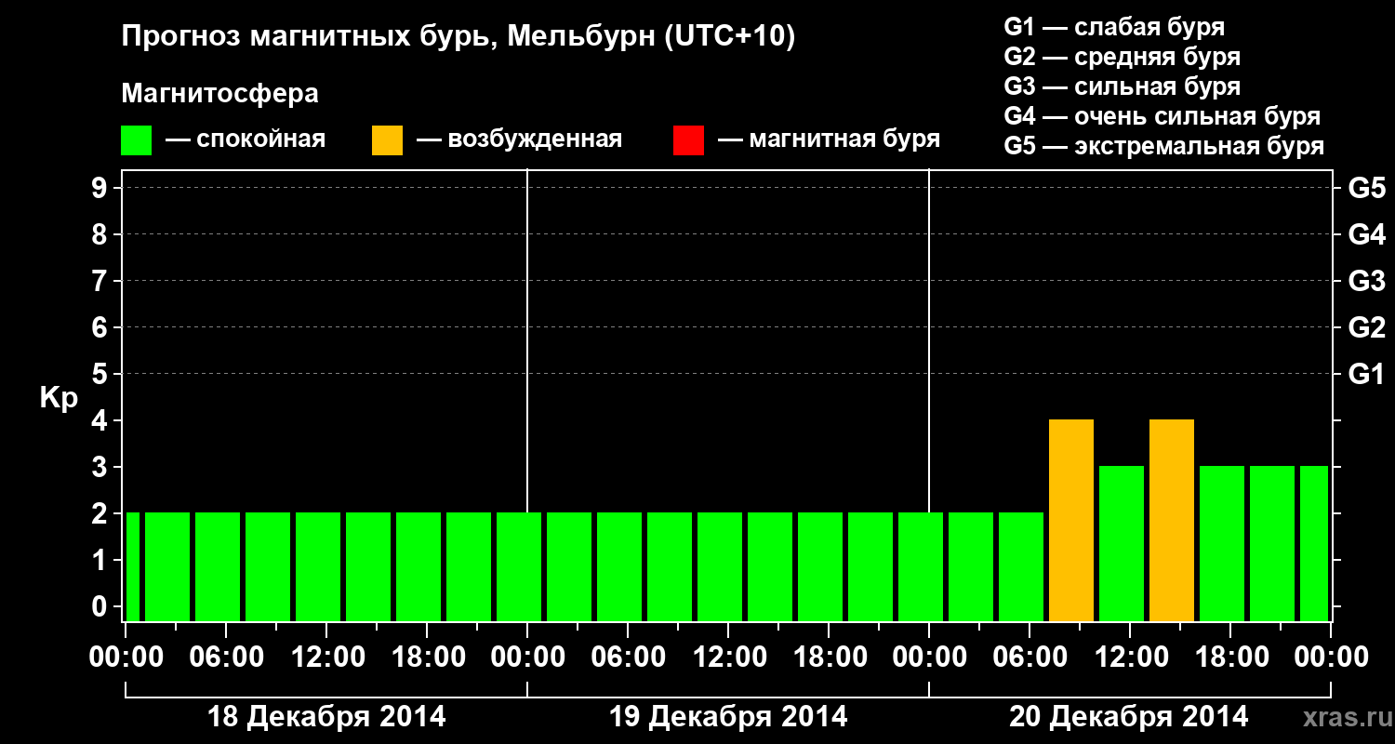Click the right-axis 'G5' label
The width and height of the screenshot is (1395, 744).
click(1366, 188)
